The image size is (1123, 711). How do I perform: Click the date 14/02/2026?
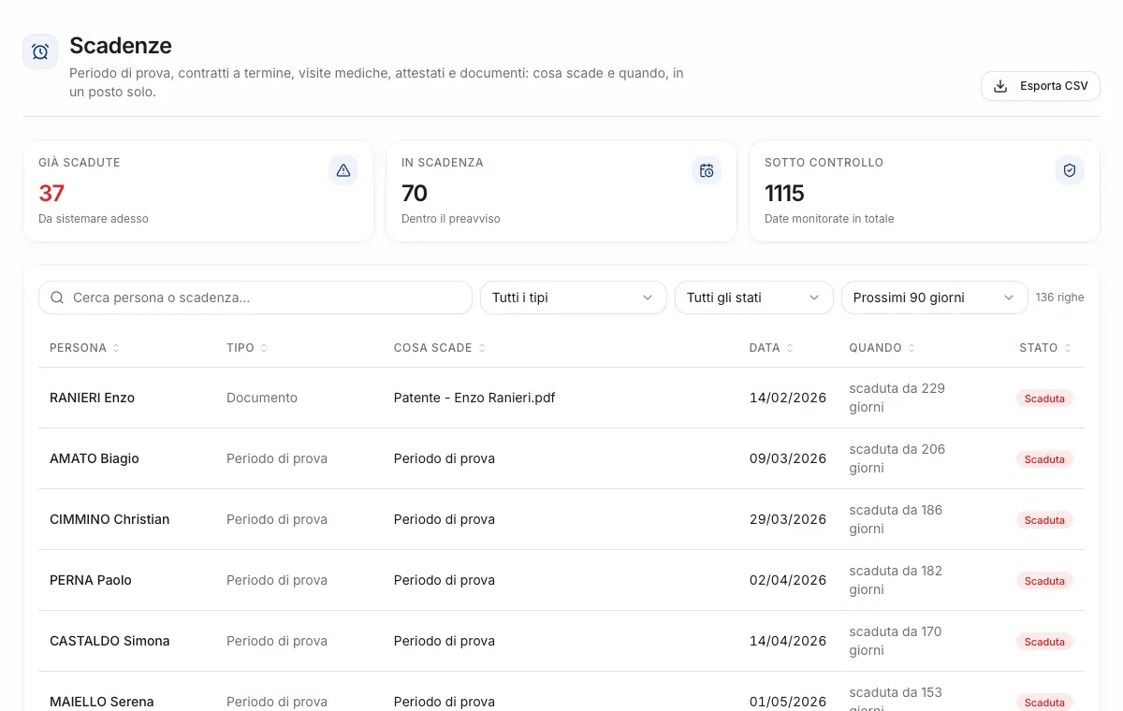point(788,398)
